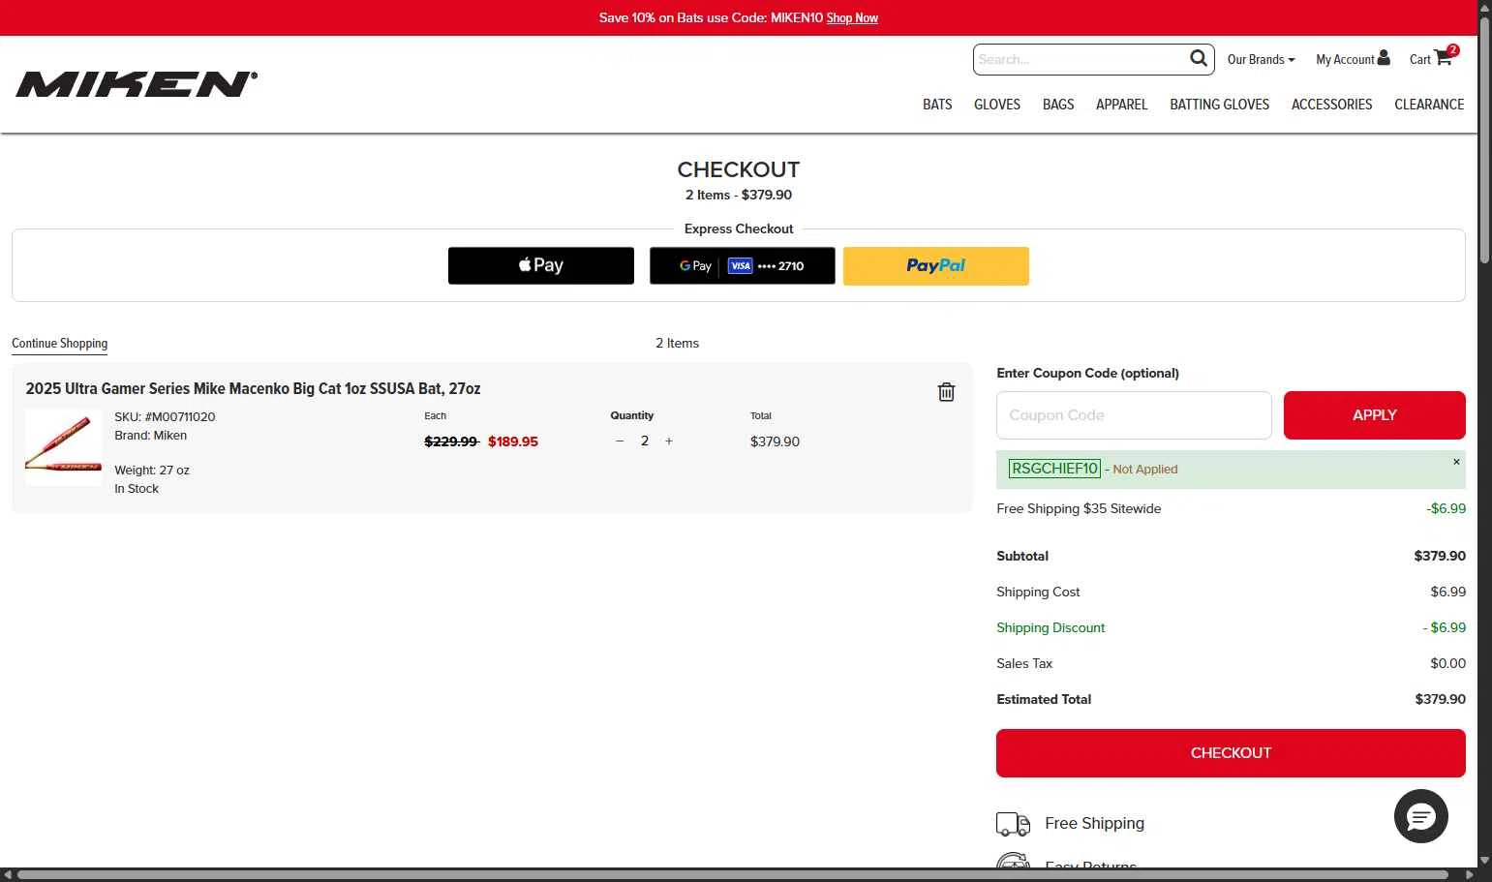Pay with Google Pay Visa 2710

(743, 265)
